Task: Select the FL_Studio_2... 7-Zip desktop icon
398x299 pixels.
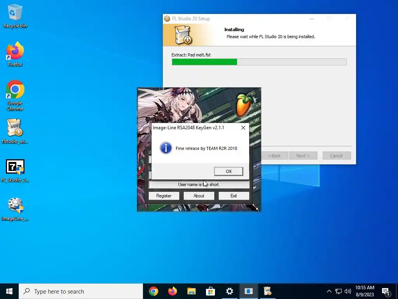Action: click(x=15, y=171)
